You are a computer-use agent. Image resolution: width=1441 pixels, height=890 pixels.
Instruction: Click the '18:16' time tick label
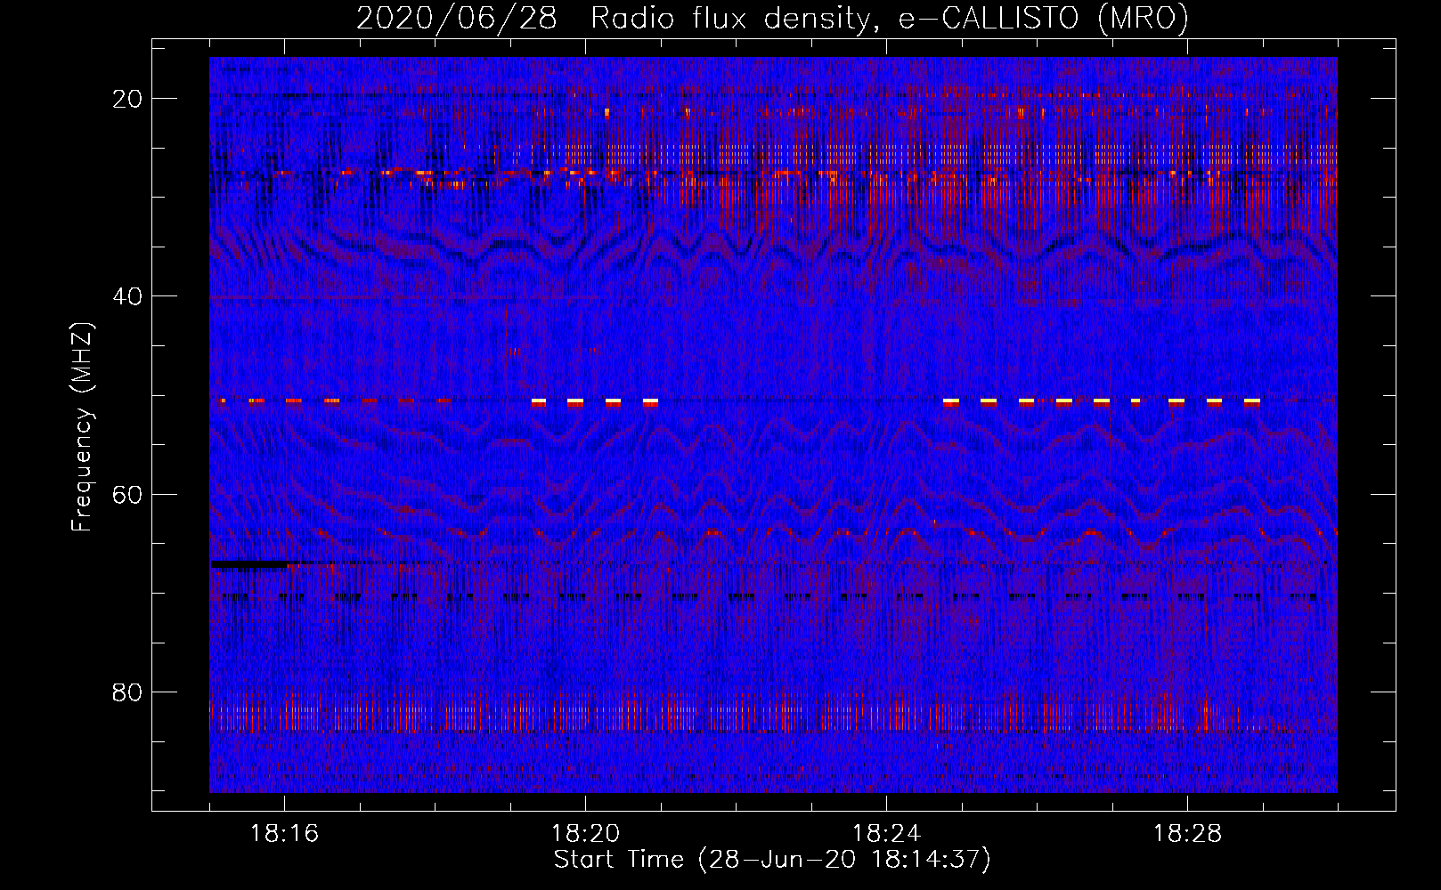click(x=284, y=834)
